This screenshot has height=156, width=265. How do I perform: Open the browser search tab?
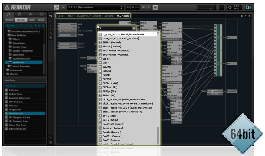pos(8,14)
